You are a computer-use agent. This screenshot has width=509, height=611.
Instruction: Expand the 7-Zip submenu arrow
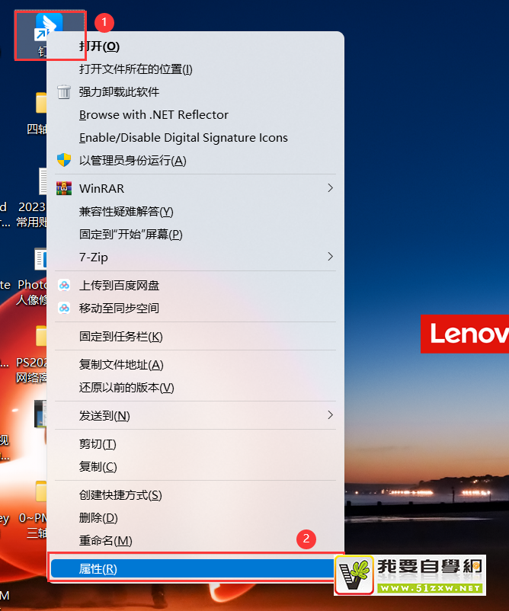pos(330,257)
